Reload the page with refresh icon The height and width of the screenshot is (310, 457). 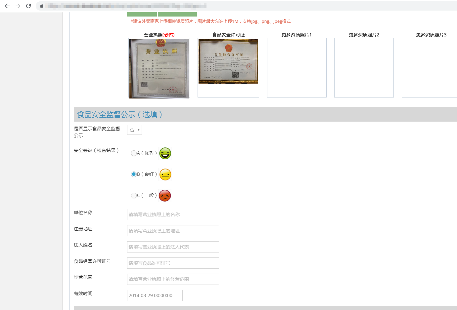(x=28, y=6)
